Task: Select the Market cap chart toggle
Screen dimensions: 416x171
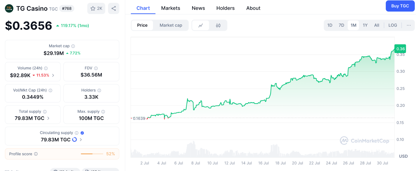Action: click(x=171, y=25)
